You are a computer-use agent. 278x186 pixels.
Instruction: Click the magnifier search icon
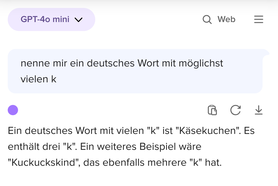207,19
